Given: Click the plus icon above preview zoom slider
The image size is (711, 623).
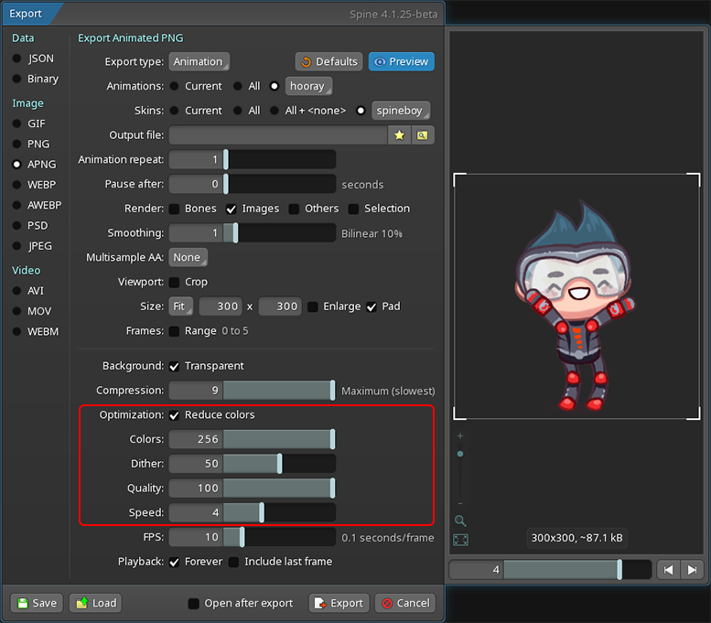Looking at the screenshot, I should [x=460, y=436].
